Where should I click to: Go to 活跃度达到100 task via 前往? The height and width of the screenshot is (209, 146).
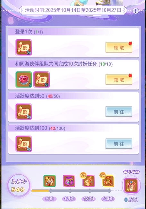tap(119, 144)
